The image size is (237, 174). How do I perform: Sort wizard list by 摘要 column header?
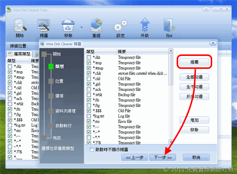(142, 51)
